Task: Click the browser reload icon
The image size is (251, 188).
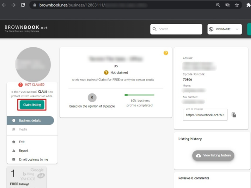Action: click(x=23, y=5)
